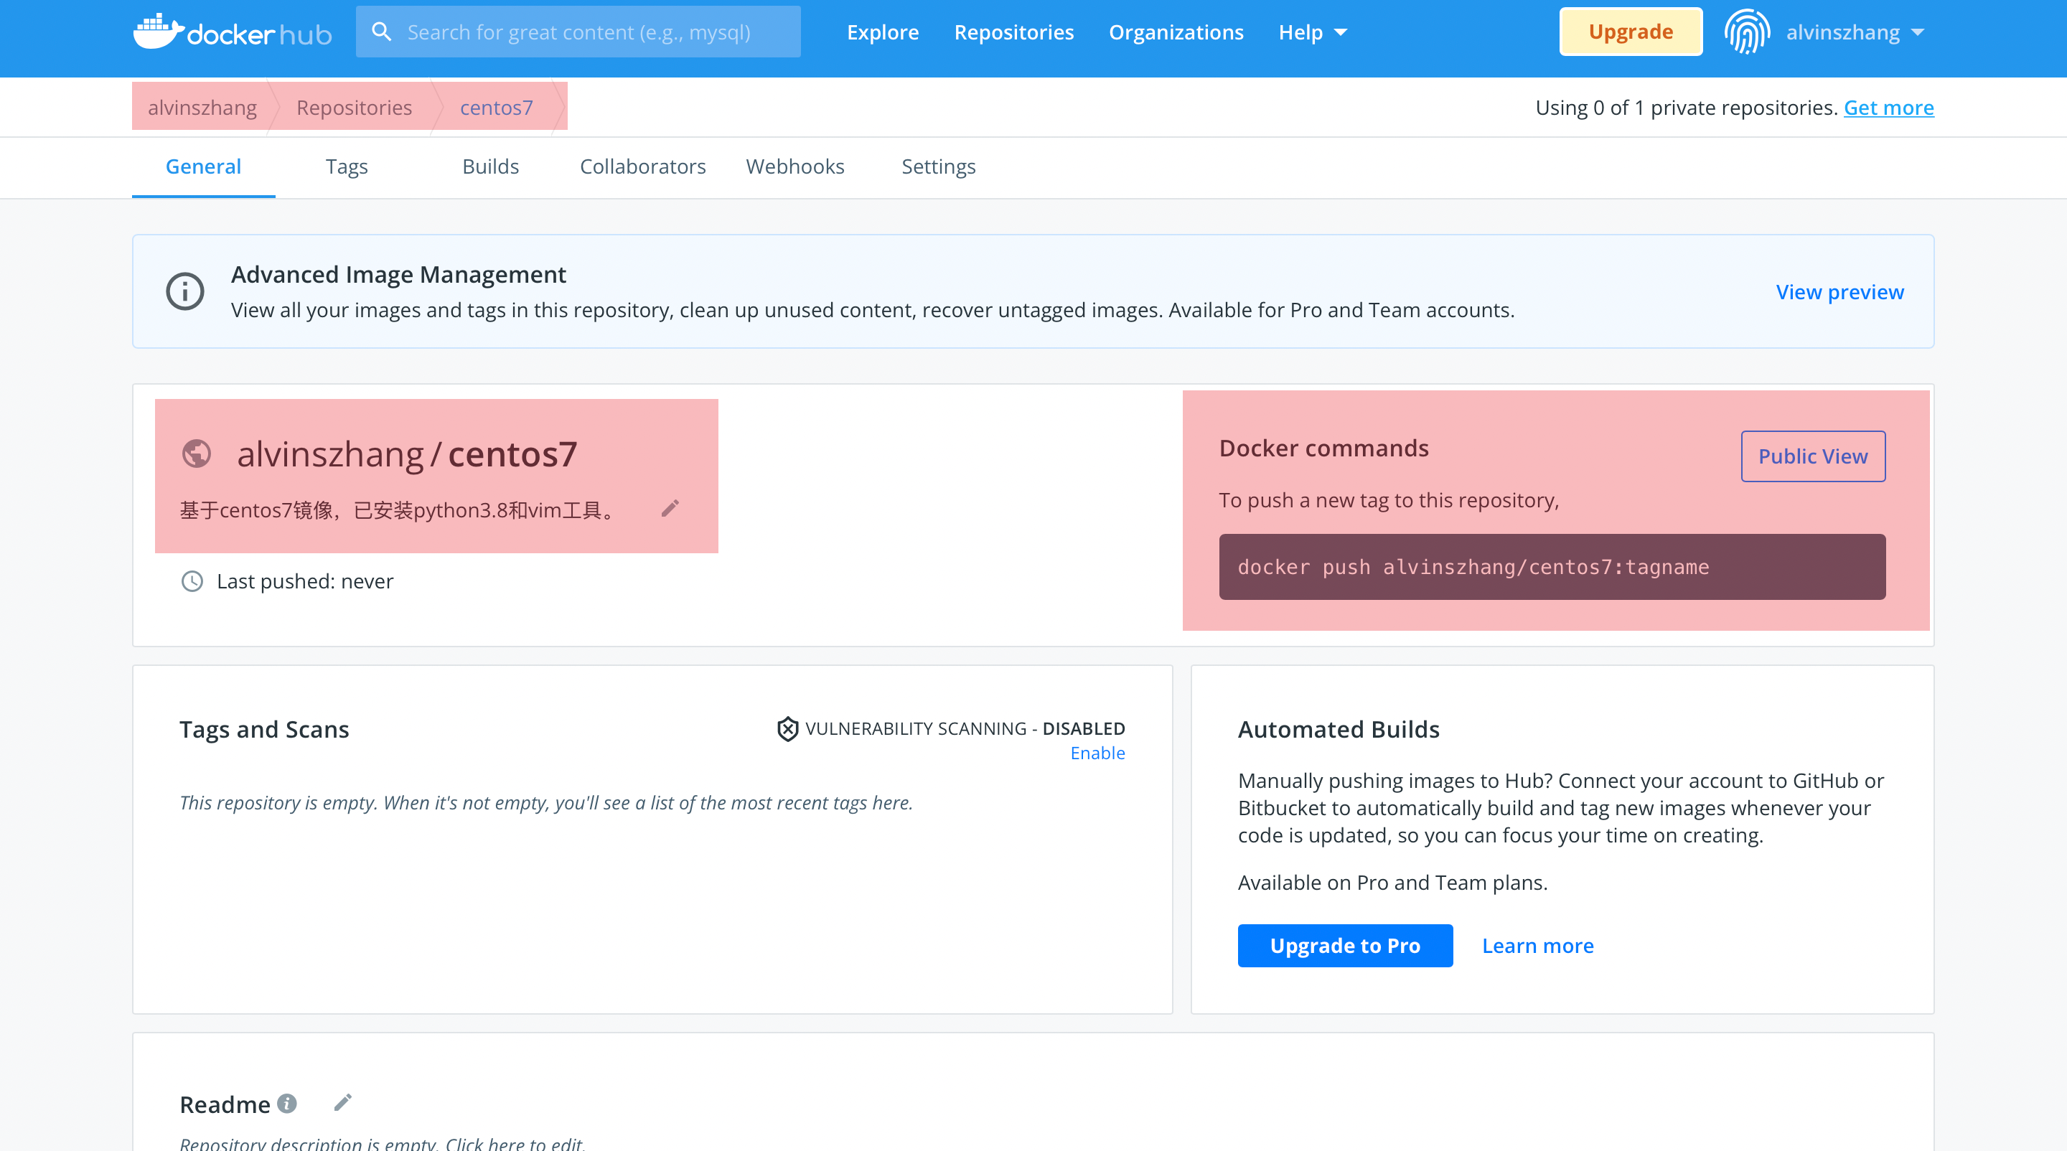2067x1151 pixels.
Task: Click the Public View button
Action: [x=1813, y=456]
